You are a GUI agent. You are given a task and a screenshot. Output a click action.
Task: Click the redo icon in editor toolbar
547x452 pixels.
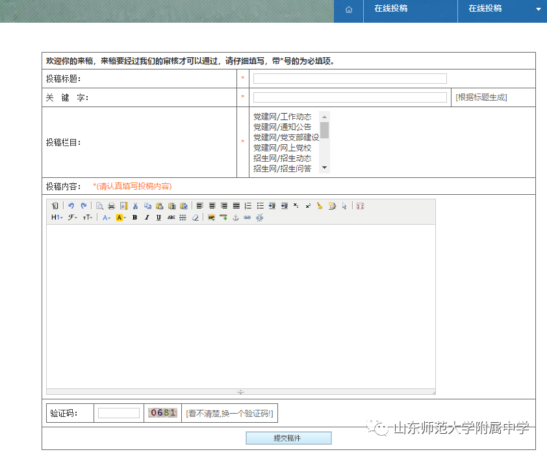tap(83, 206)
